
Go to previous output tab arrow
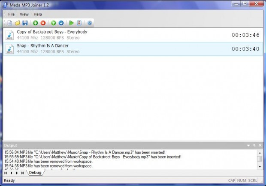pos(11,173)
